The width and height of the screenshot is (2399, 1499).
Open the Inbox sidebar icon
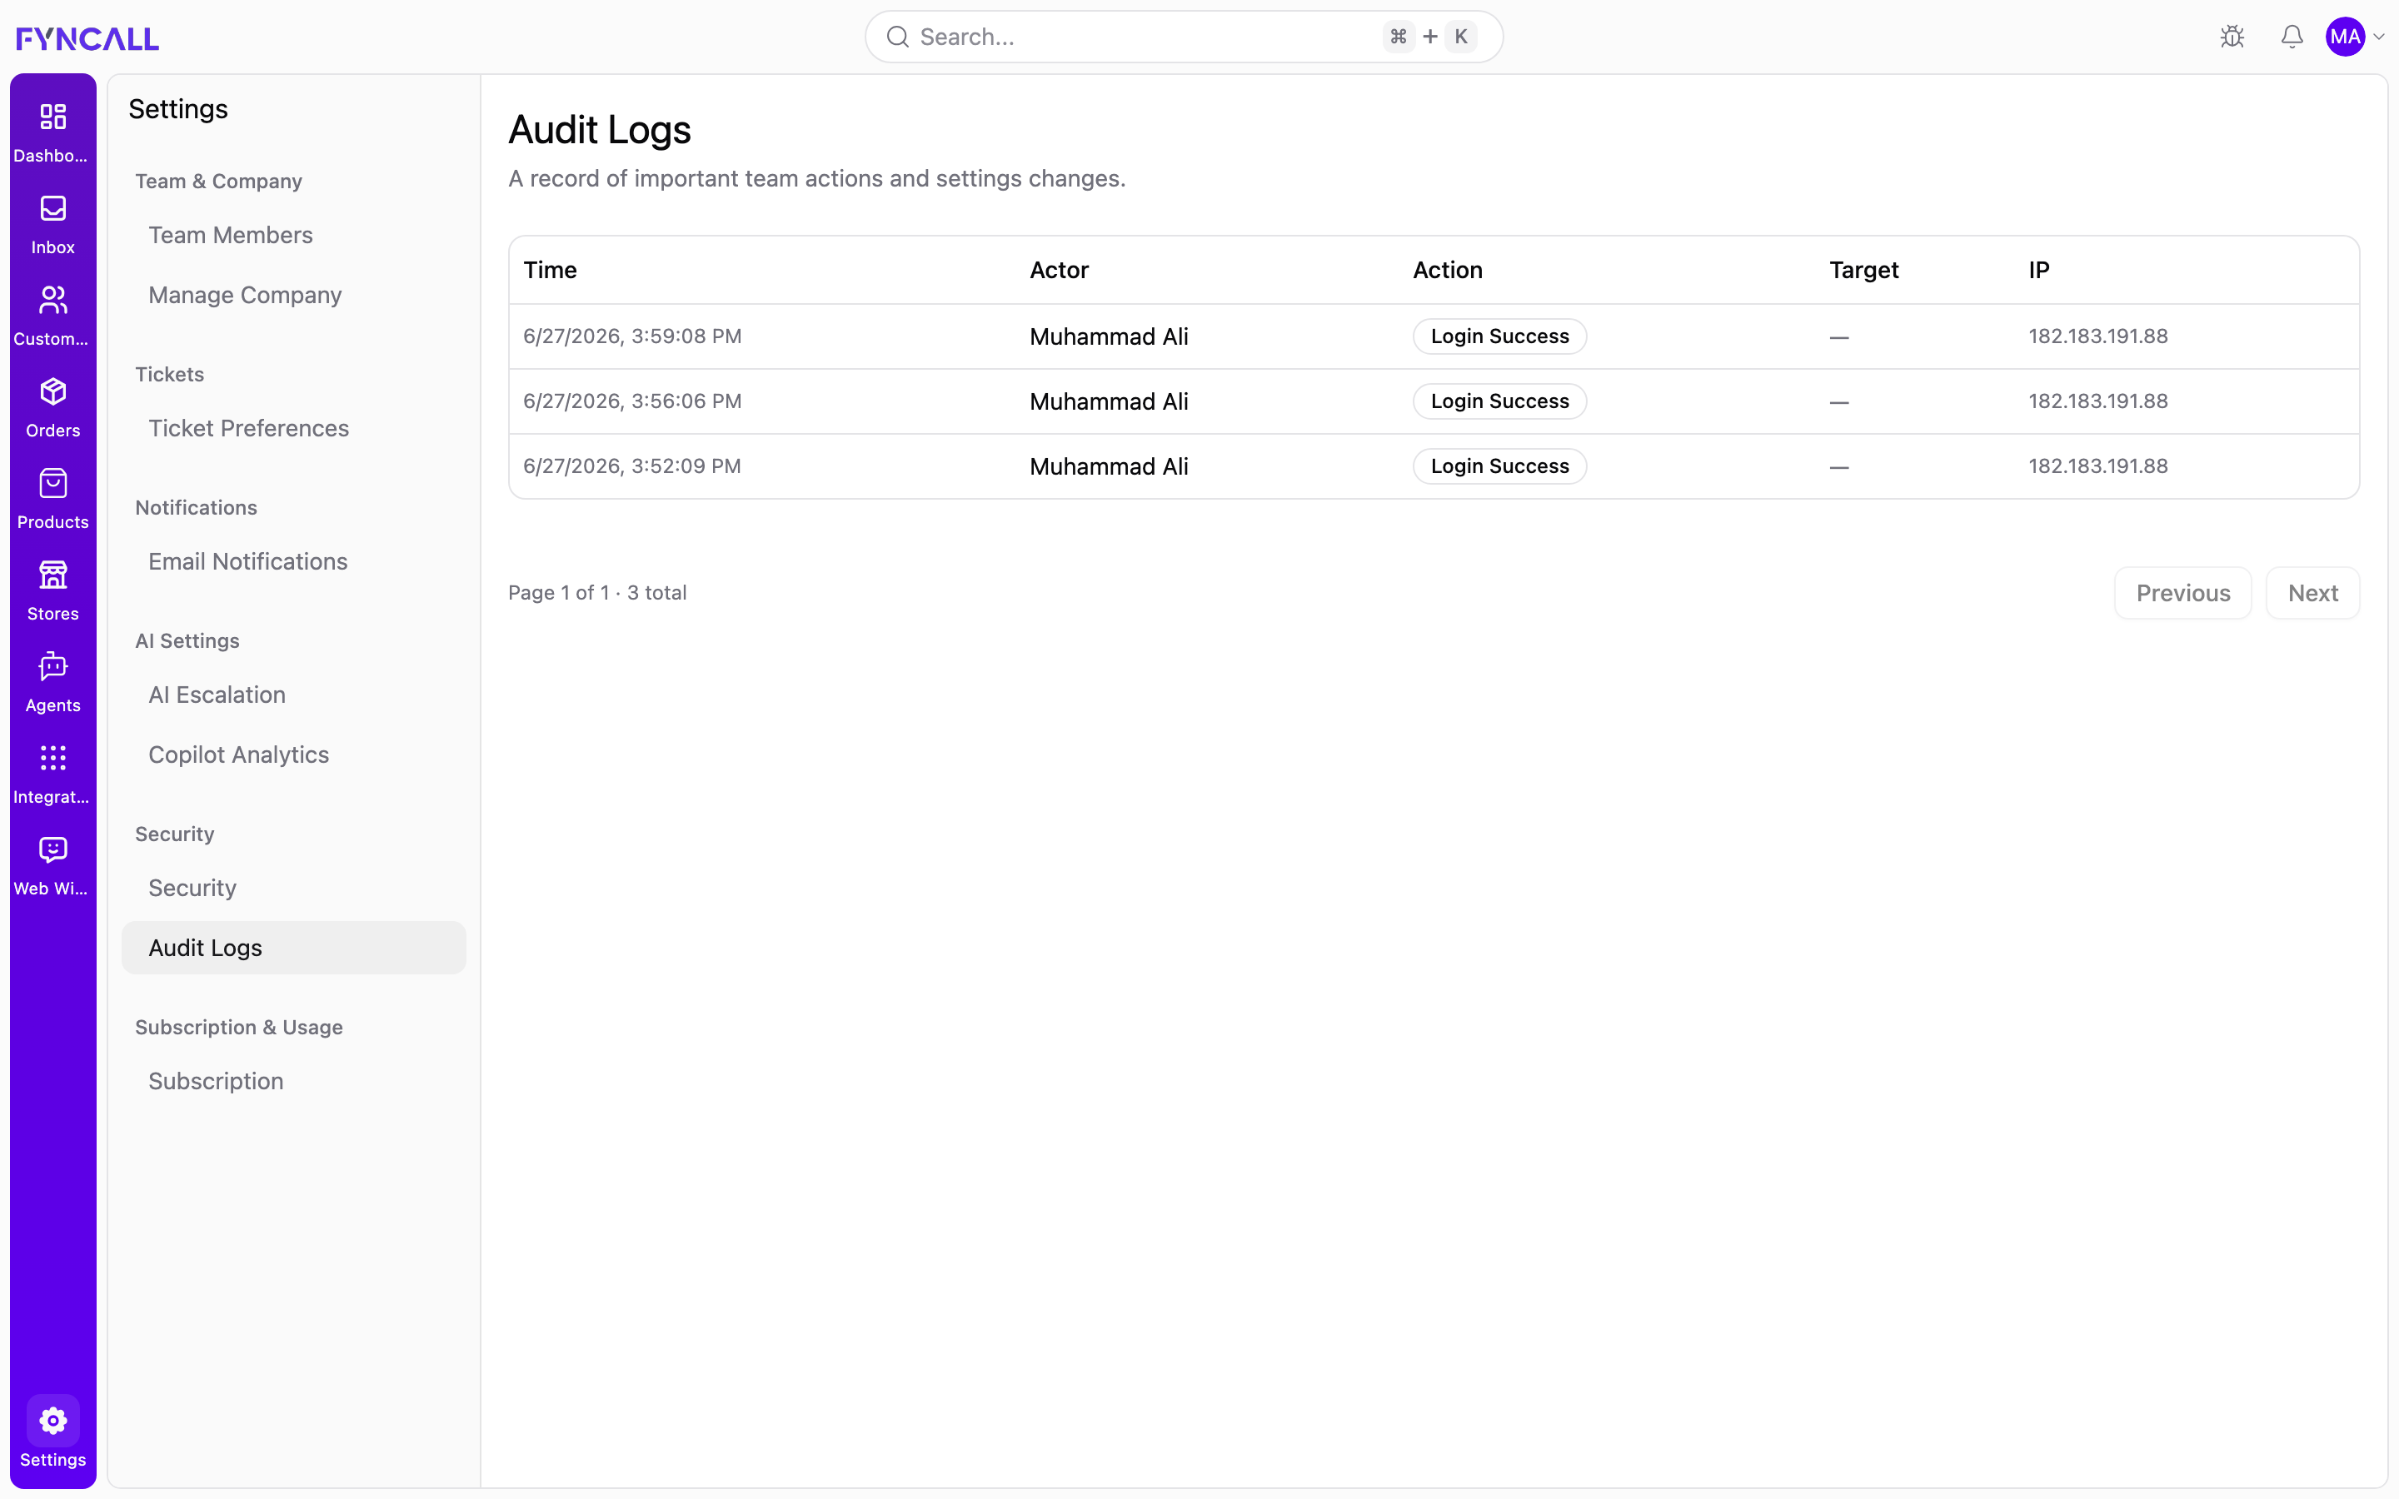pyautogui.click(x=52, y=208)
